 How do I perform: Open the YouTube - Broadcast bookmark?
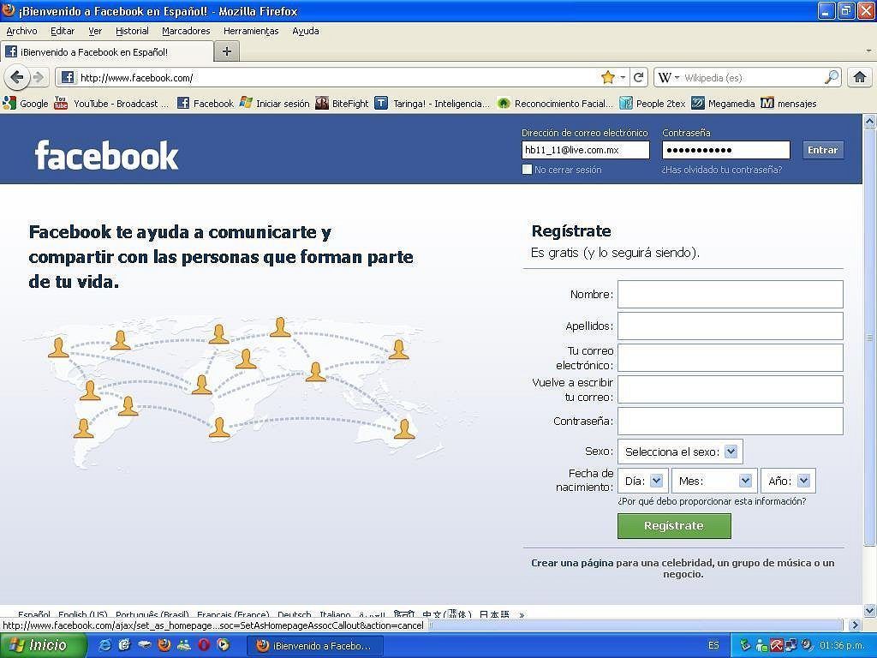(110, 103)
